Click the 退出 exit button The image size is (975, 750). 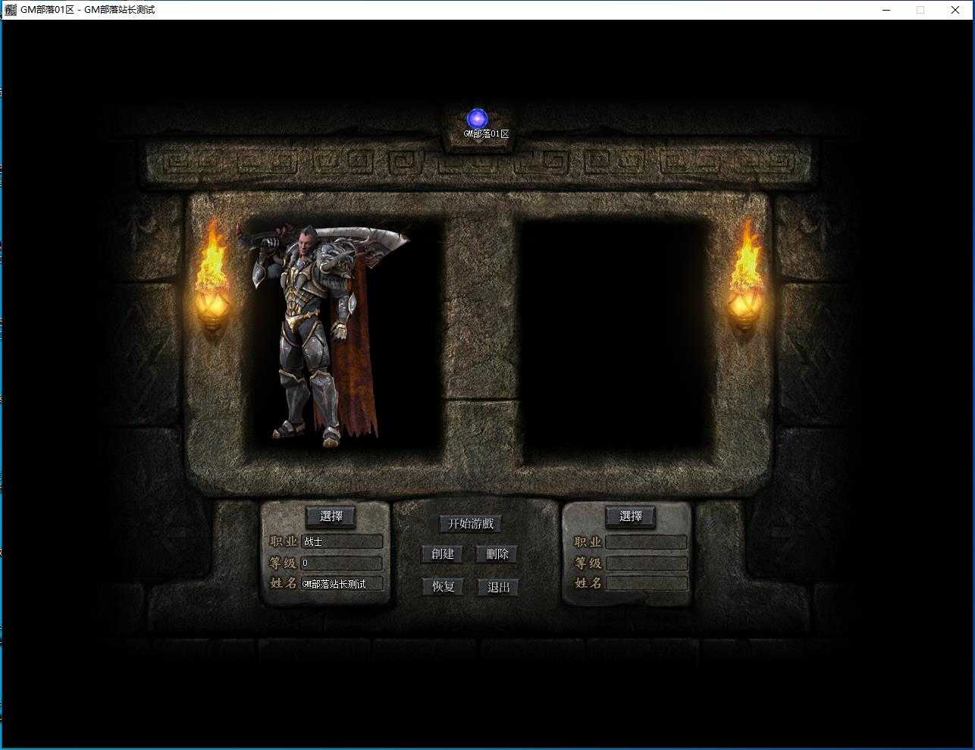tap(498, 587)
